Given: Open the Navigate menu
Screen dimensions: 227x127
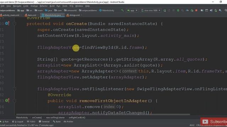Looking at the screenshot, I should (17, 6).
